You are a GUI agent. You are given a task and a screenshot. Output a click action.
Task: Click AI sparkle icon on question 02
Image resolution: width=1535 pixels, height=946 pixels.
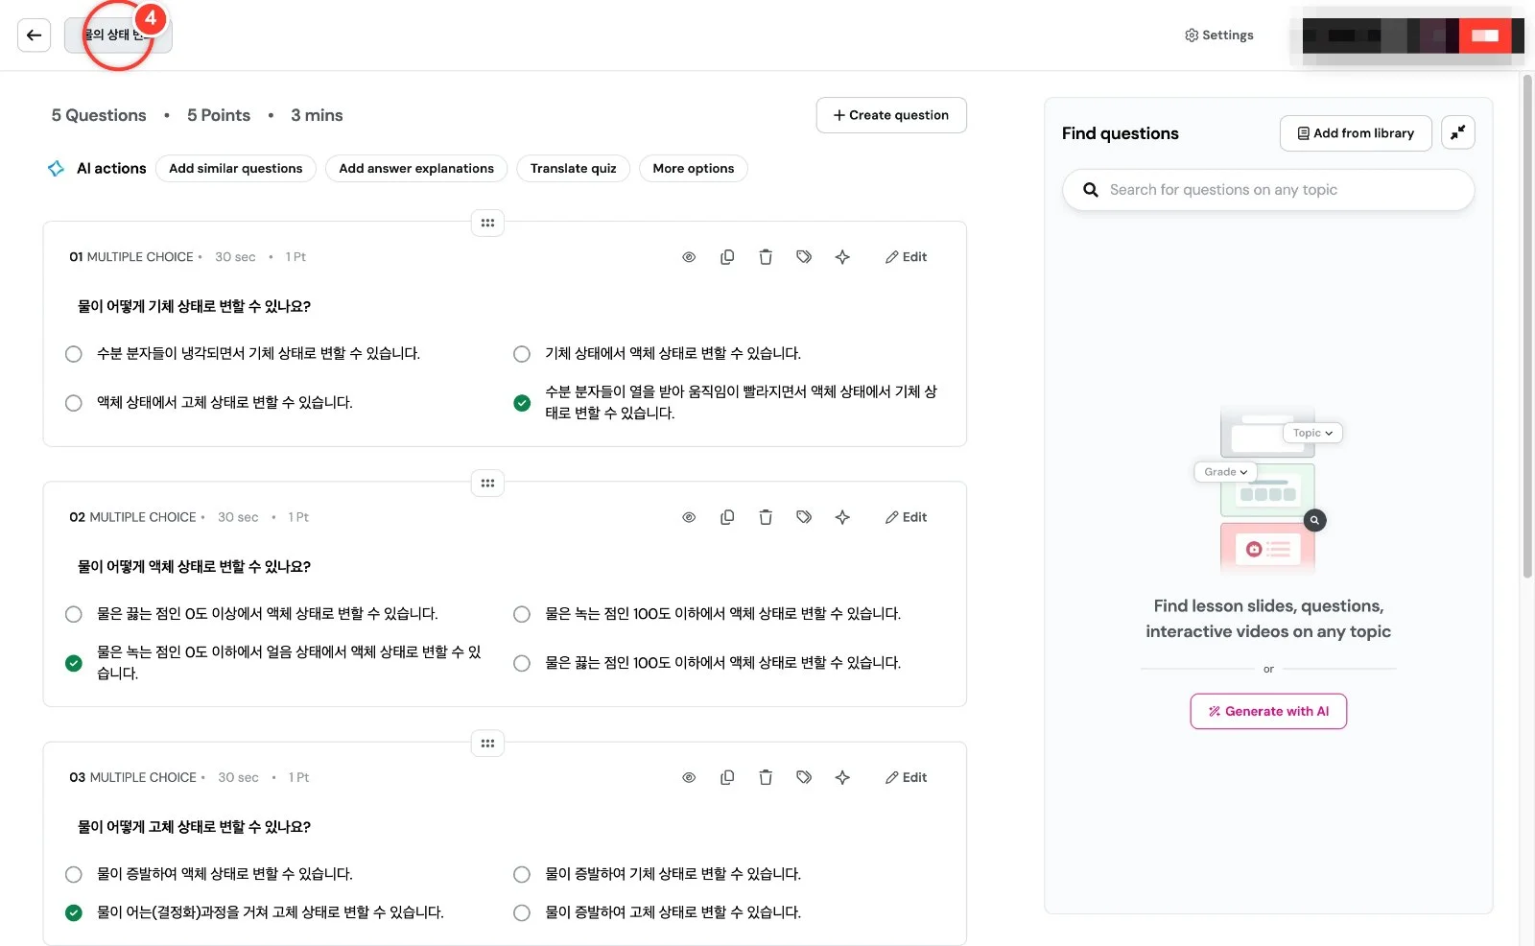click(x=842, y=517)
